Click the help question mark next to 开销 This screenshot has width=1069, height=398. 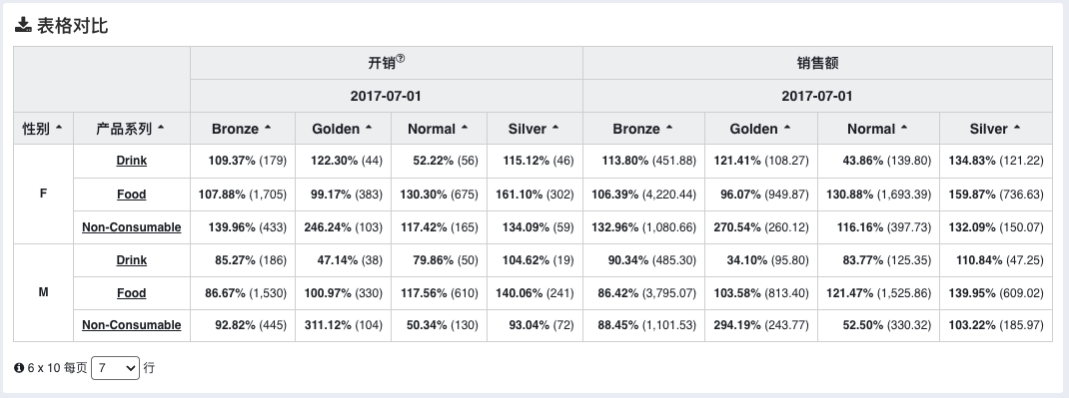tap(401, 59)
